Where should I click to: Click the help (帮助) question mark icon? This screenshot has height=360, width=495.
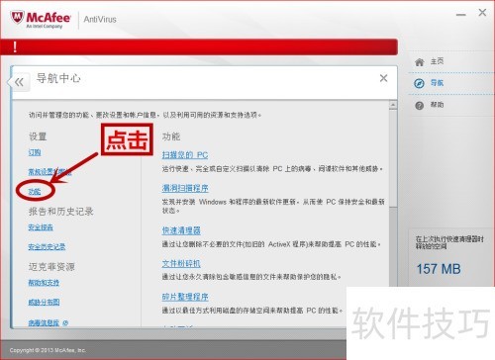tap(419, 106)
